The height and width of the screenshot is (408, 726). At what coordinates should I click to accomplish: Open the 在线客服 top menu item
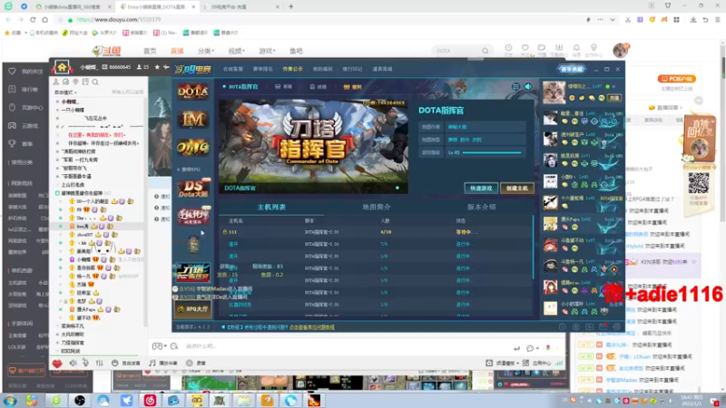(233, 69)
